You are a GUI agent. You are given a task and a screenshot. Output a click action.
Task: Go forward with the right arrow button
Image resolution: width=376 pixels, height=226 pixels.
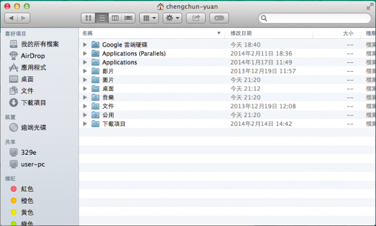(23, 18)
